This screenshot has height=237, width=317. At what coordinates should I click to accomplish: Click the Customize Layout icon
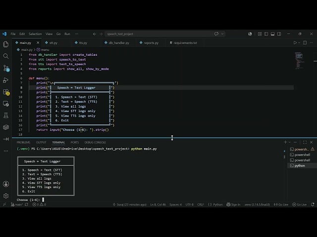coord(260,34)
